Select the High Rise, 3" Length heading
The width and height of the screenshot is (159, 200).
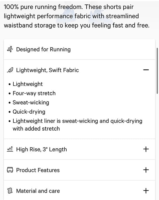41,149
